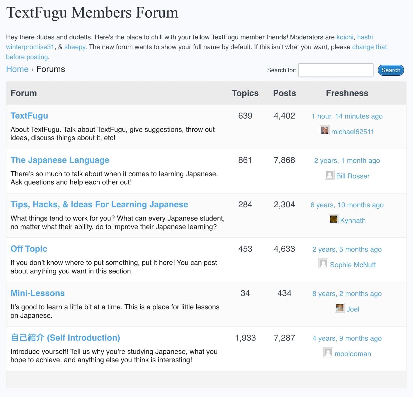Click the post count 434

pyautogui.click(x=284, y=293)
